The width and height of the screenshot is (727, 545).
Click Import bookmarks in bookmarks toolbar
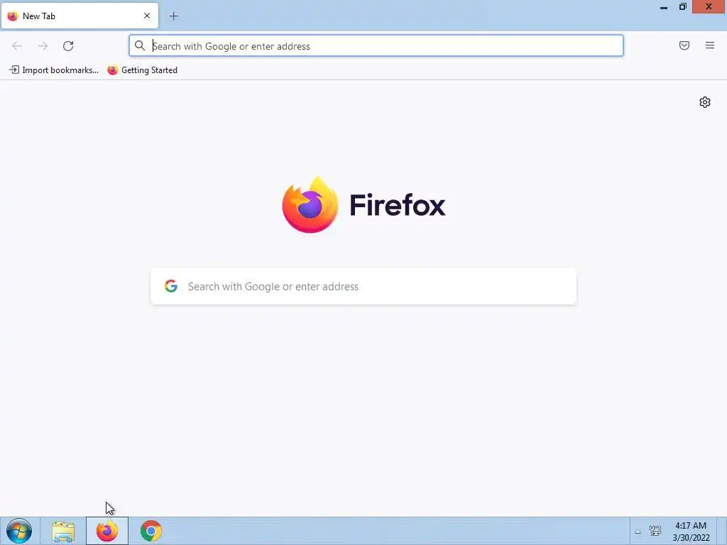[x=54, y=70]
